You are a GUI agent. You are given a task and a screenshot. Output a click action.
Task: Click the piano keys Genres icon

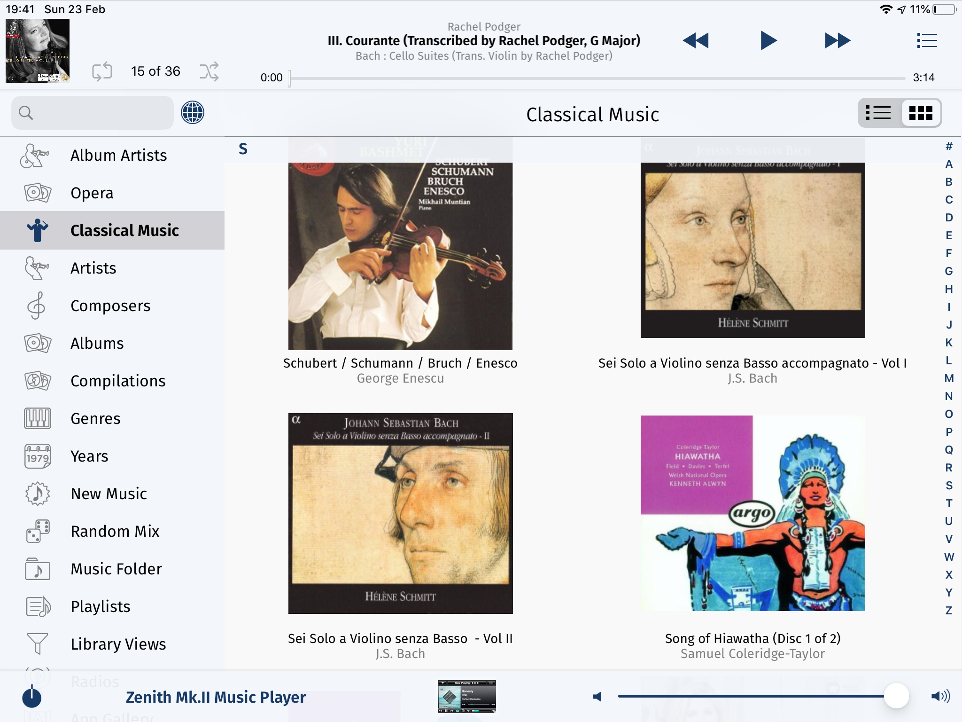pos(38,418)
